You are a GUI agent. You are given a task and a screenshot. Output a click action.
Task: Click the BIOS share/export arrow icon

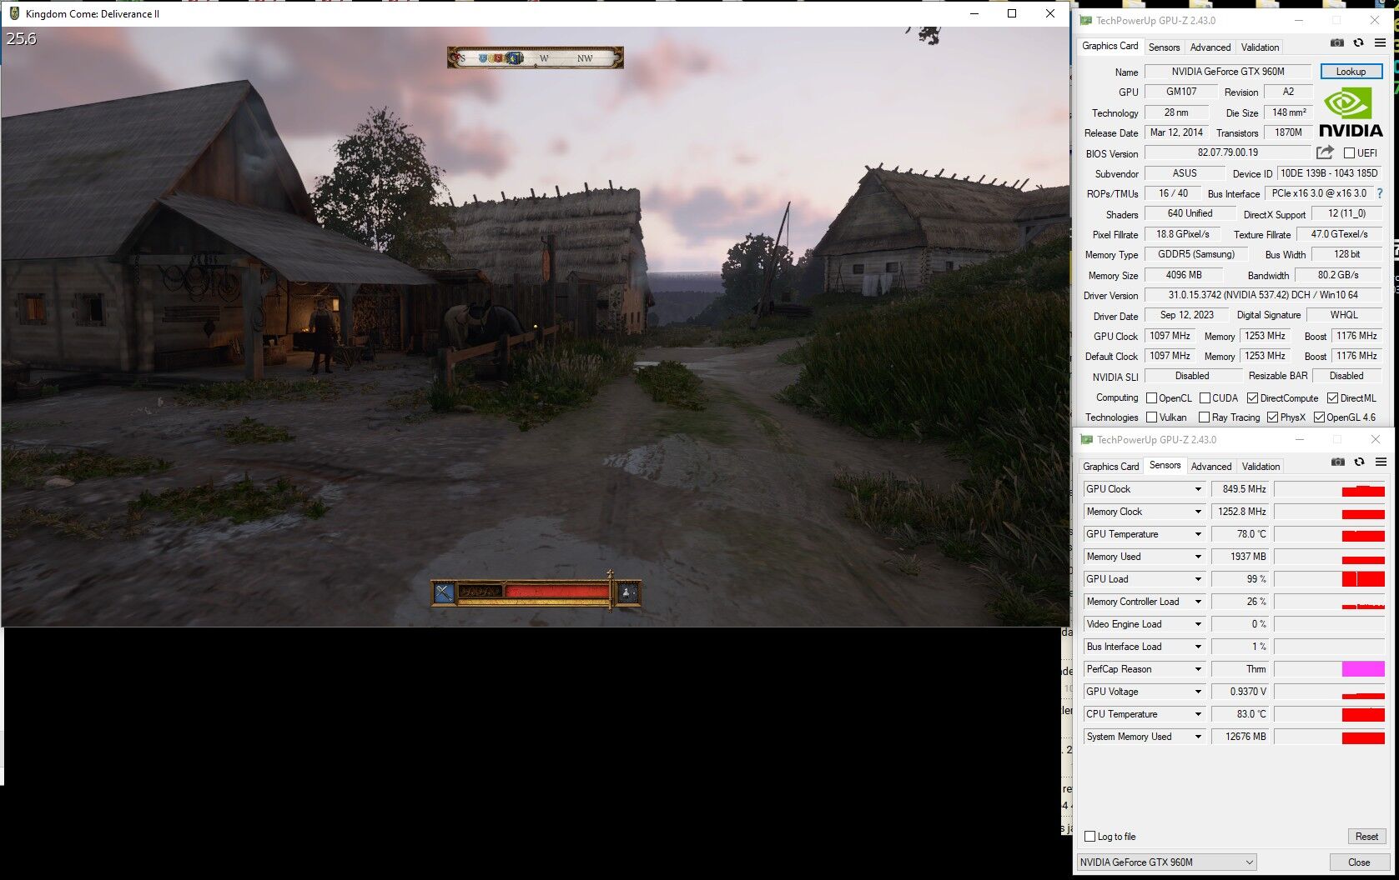point(1325,152)
